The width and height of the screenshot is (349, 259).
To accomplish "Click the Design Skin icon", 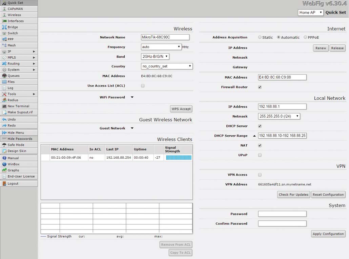I will tap(4, 151).
